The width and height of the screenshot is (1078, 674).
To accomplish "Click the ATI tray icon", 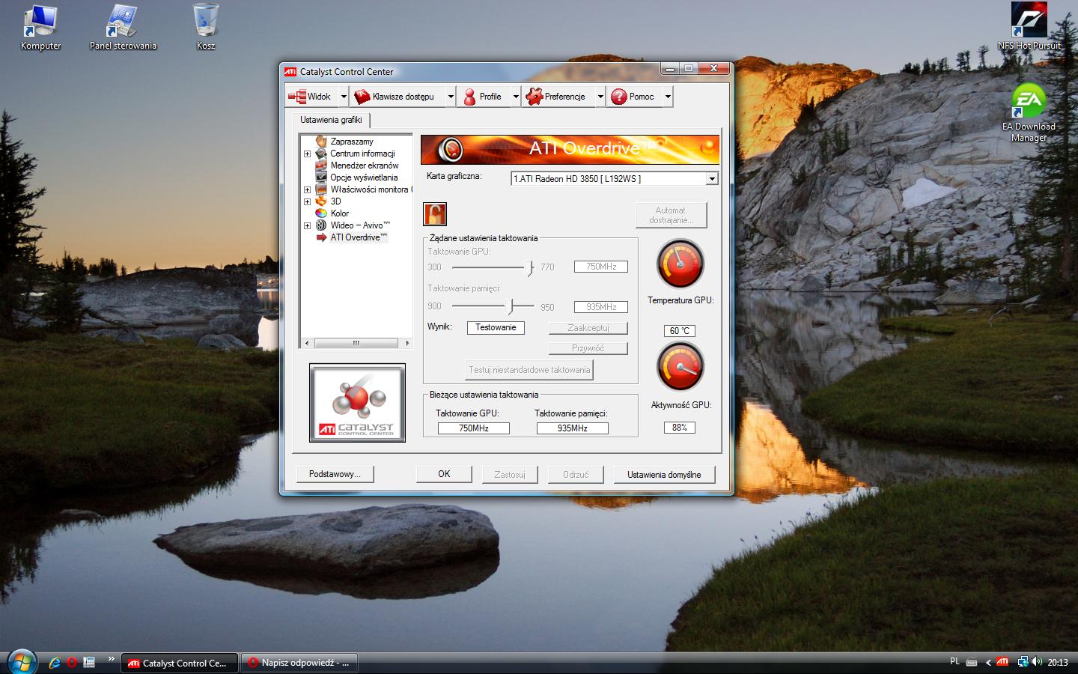I will point(1002,662).
